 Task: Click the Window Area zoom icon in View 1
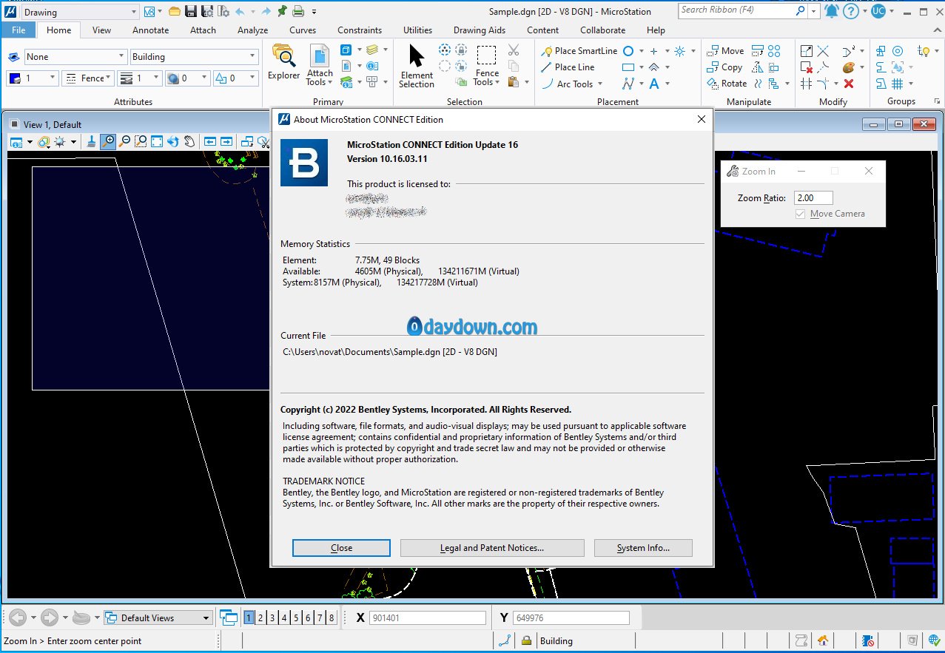tap(141, 141)
